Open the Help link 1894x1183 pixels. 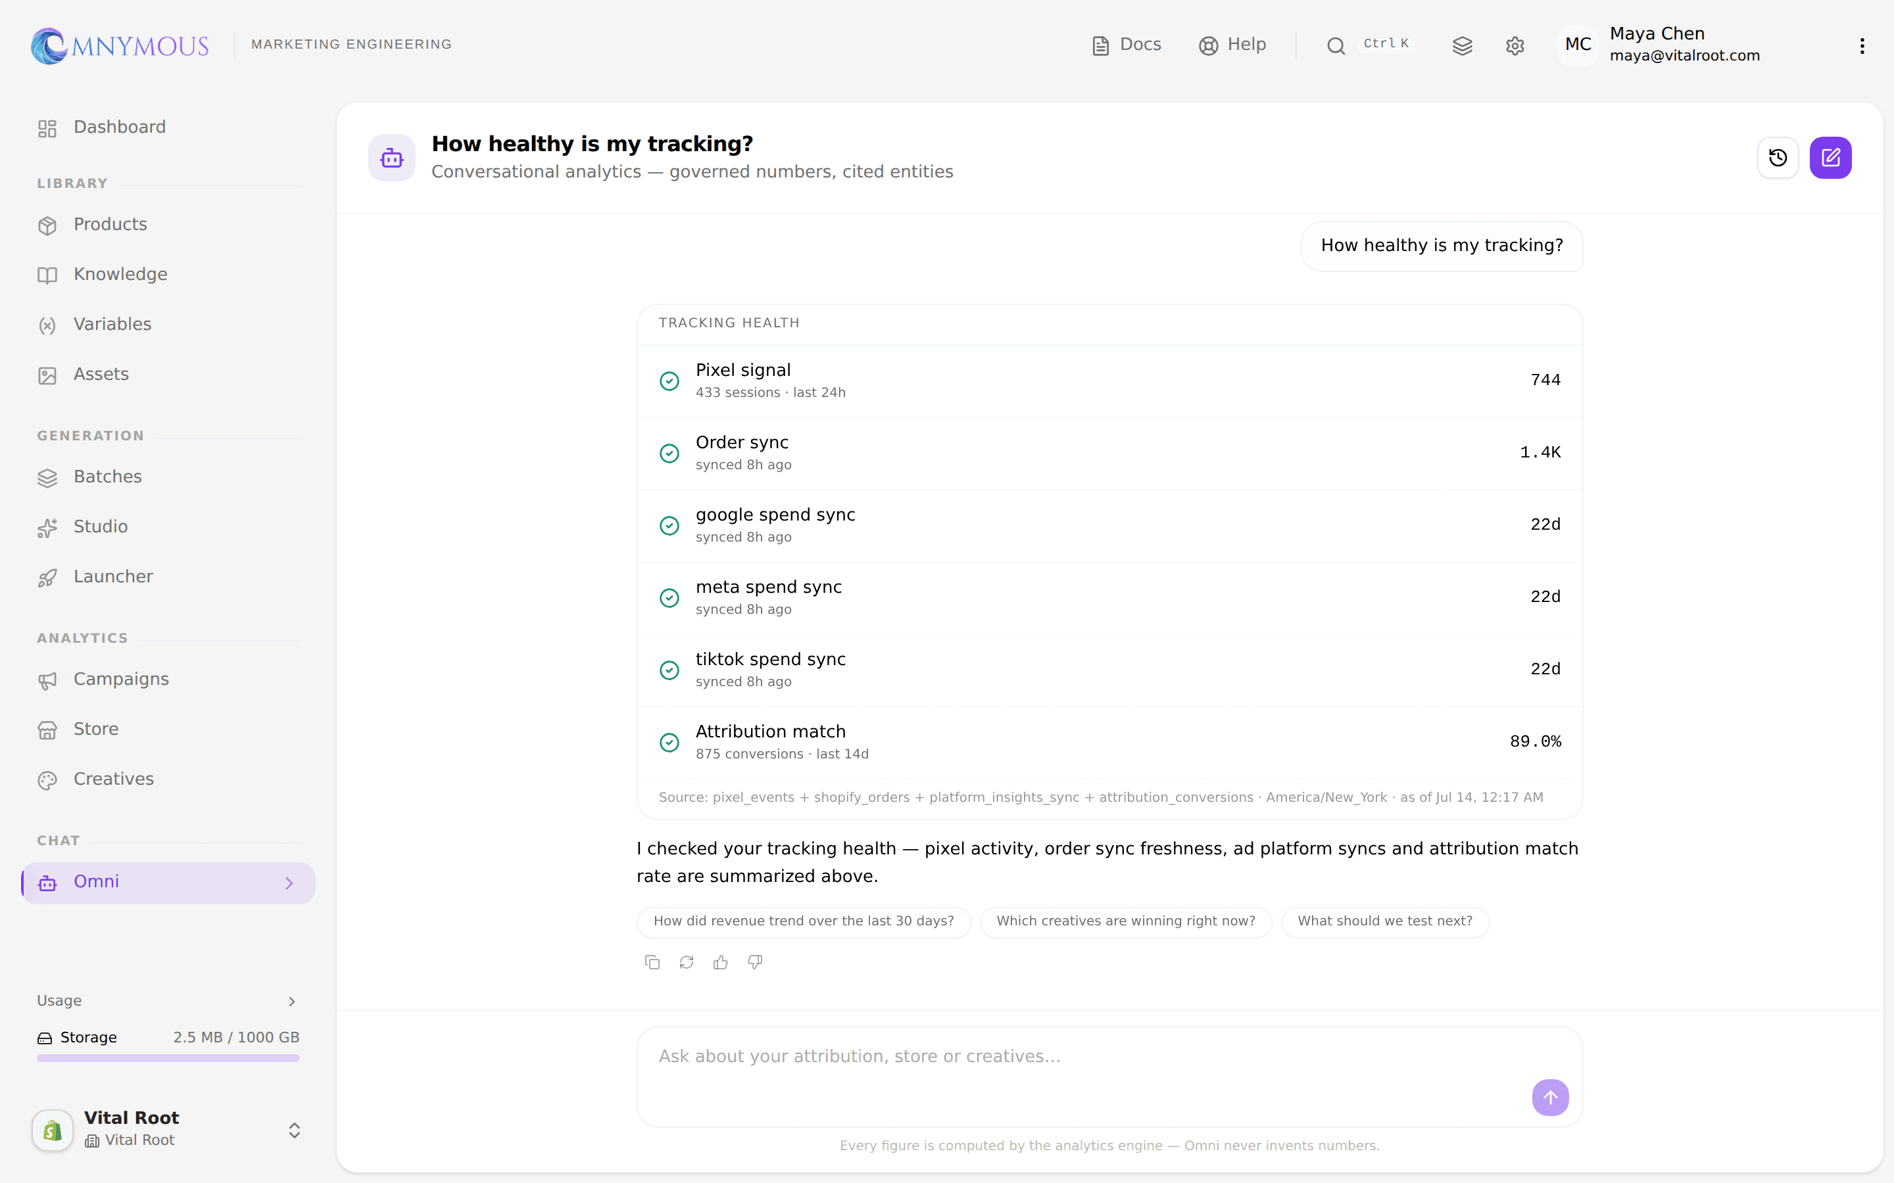point(1232,45)
